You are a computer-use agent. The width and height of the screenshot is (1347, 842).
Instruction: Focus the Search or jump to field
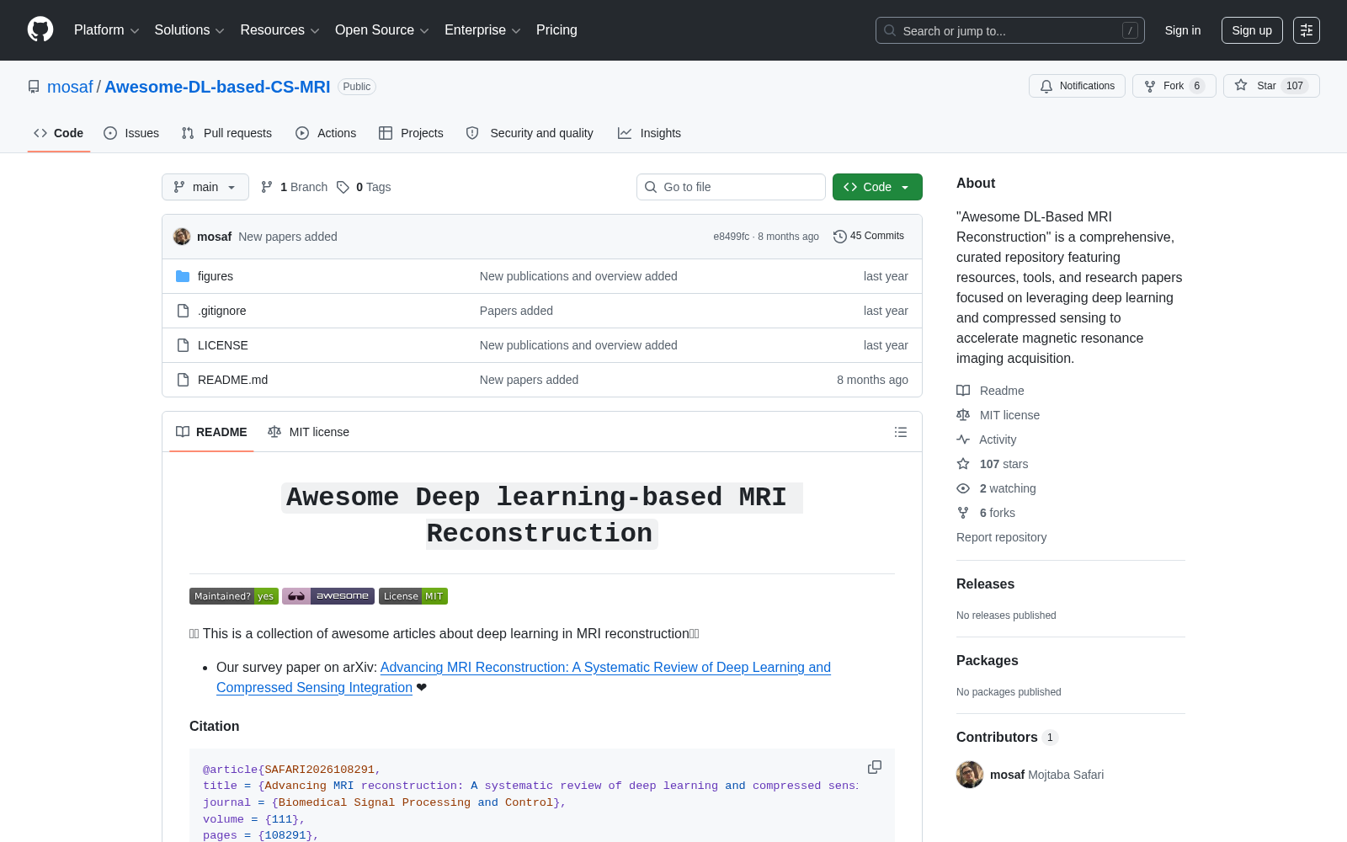coord(1010,30)
